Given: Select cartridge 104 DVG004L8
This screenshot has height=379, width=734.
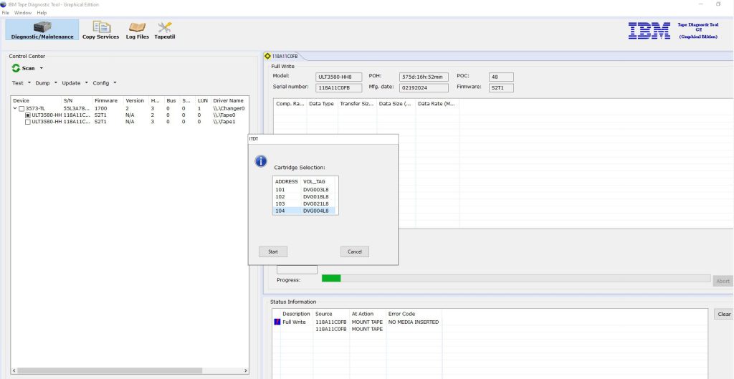Looking at the screenshot, I should [305, 211].
